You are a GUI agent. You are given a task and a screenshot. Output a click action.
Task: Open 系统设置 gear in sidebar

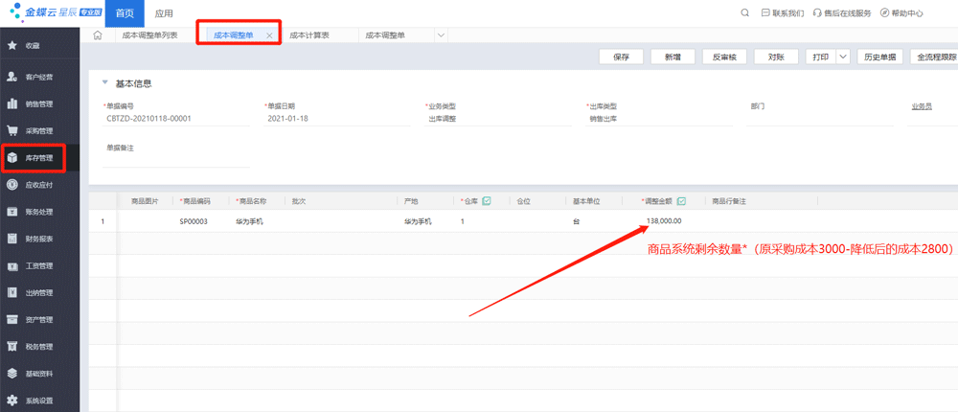point(11,400)
